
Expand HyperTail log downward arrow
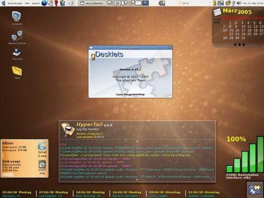point(137,180)
